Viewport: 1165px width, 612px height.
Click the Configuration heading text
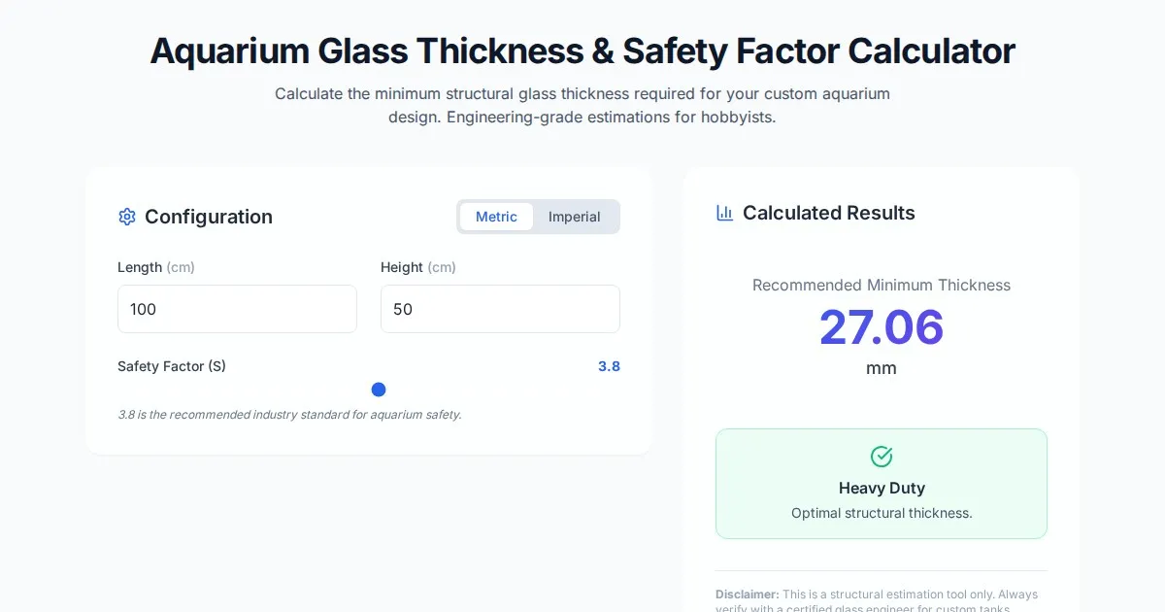pos(209,217)
